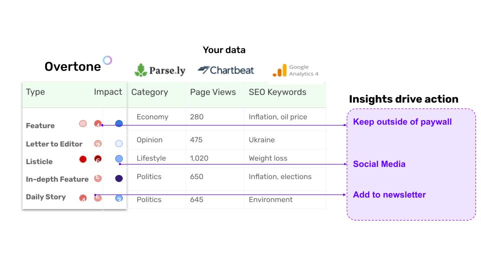
Task: Click the dark navy dot for In-depth Feature
Action: pos(119,178)
